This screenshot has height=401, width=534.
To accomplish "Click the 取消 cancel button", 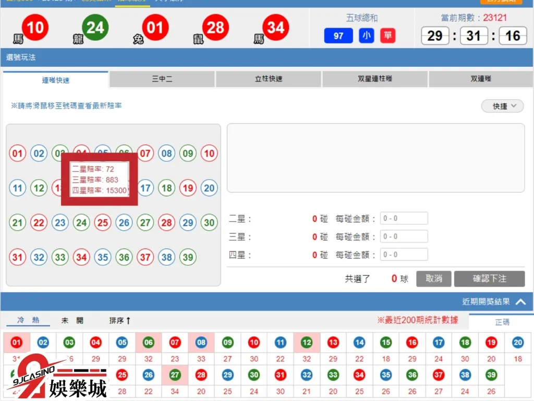I will point(433,279).
